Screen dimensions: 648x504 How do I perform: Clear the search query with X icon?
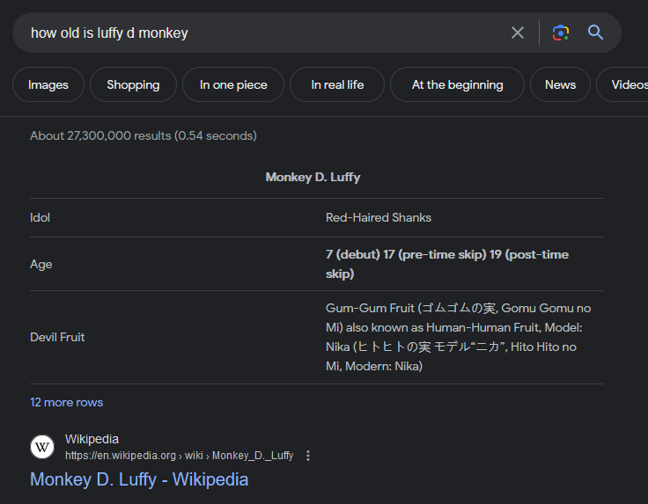[518, 33]
